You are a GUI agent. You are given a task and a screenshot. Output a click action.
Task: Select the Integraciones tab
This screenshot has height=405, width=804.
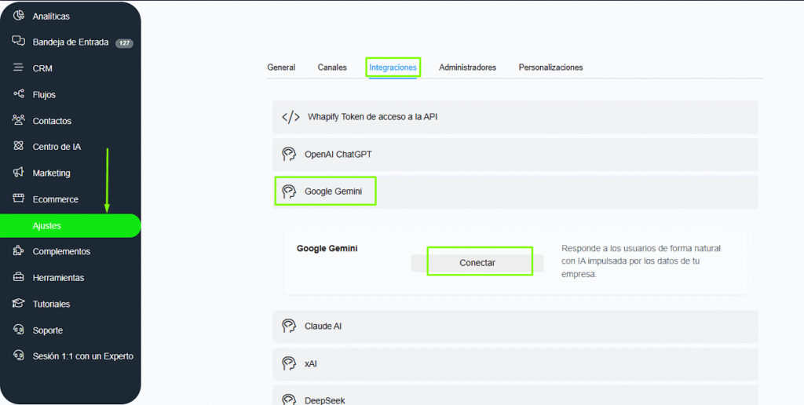(x=393, y=67)
